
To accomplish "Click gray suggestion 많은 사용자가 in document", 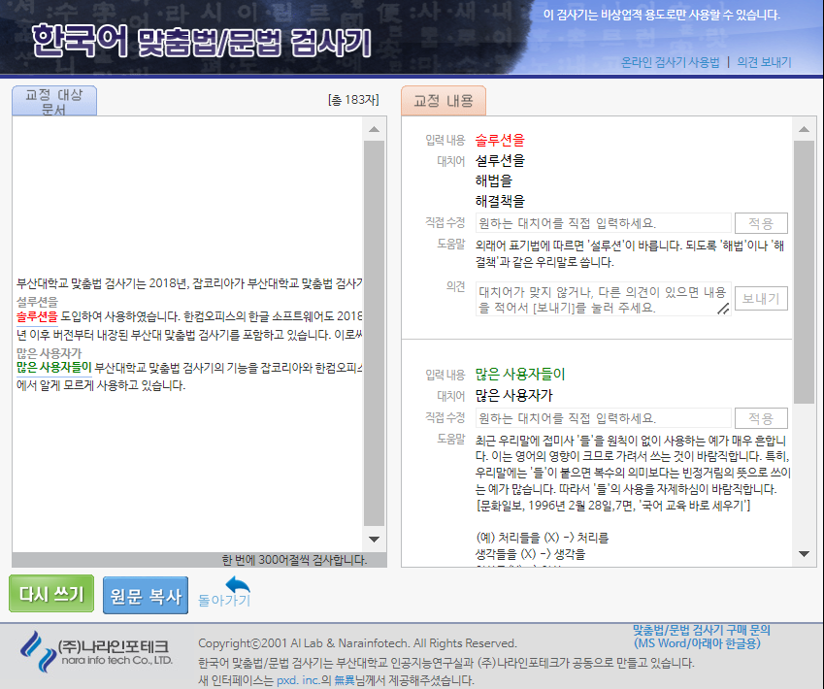I will [49, 352].
